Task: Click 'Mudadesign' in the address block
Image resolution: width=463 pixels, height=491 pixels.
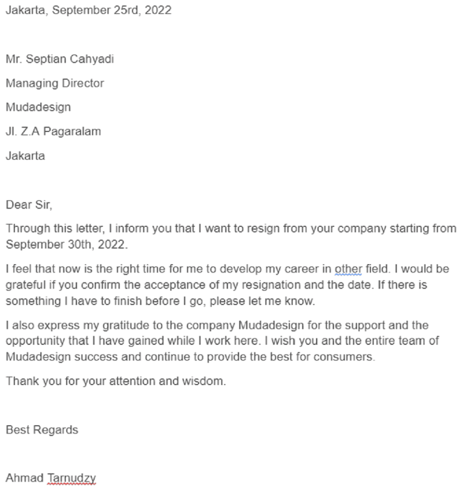Action: [38, 107]
